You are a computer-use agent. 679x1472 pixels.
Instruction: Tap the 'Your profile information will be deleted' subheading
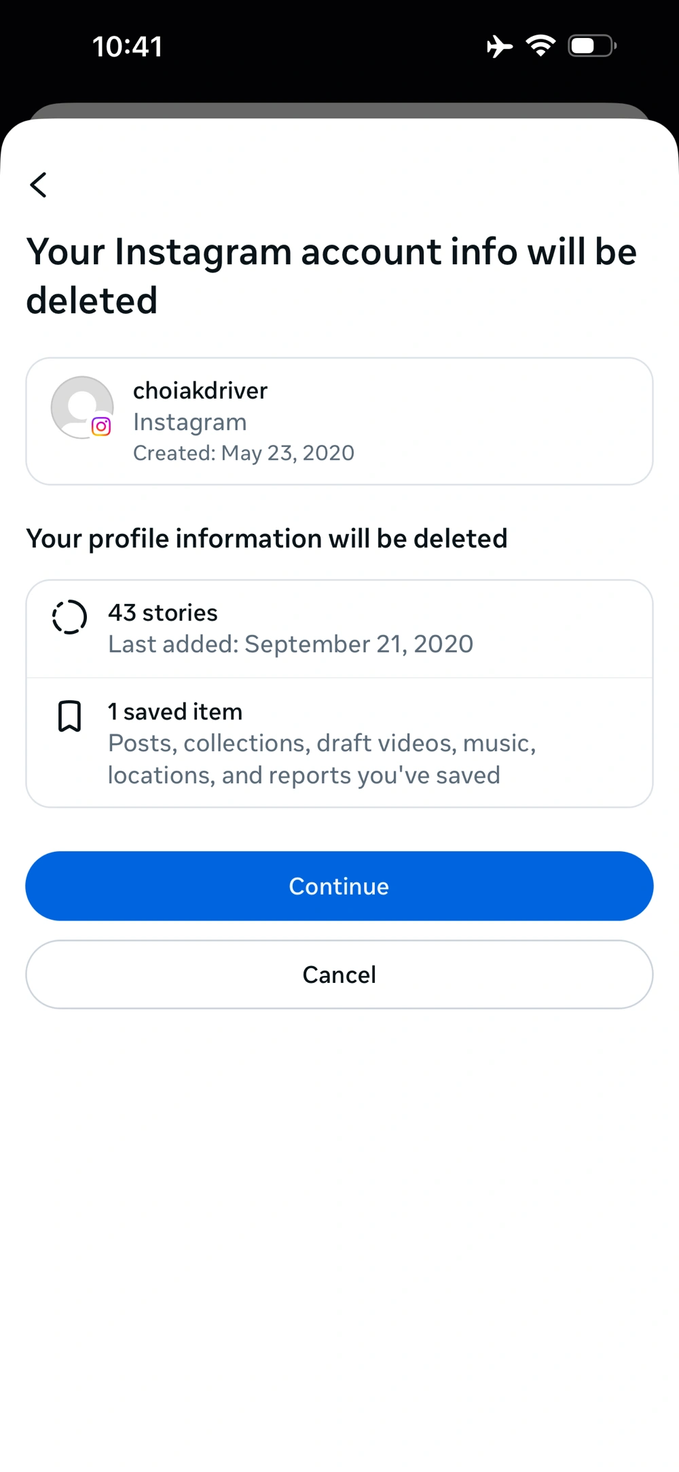tap(267, 539)
